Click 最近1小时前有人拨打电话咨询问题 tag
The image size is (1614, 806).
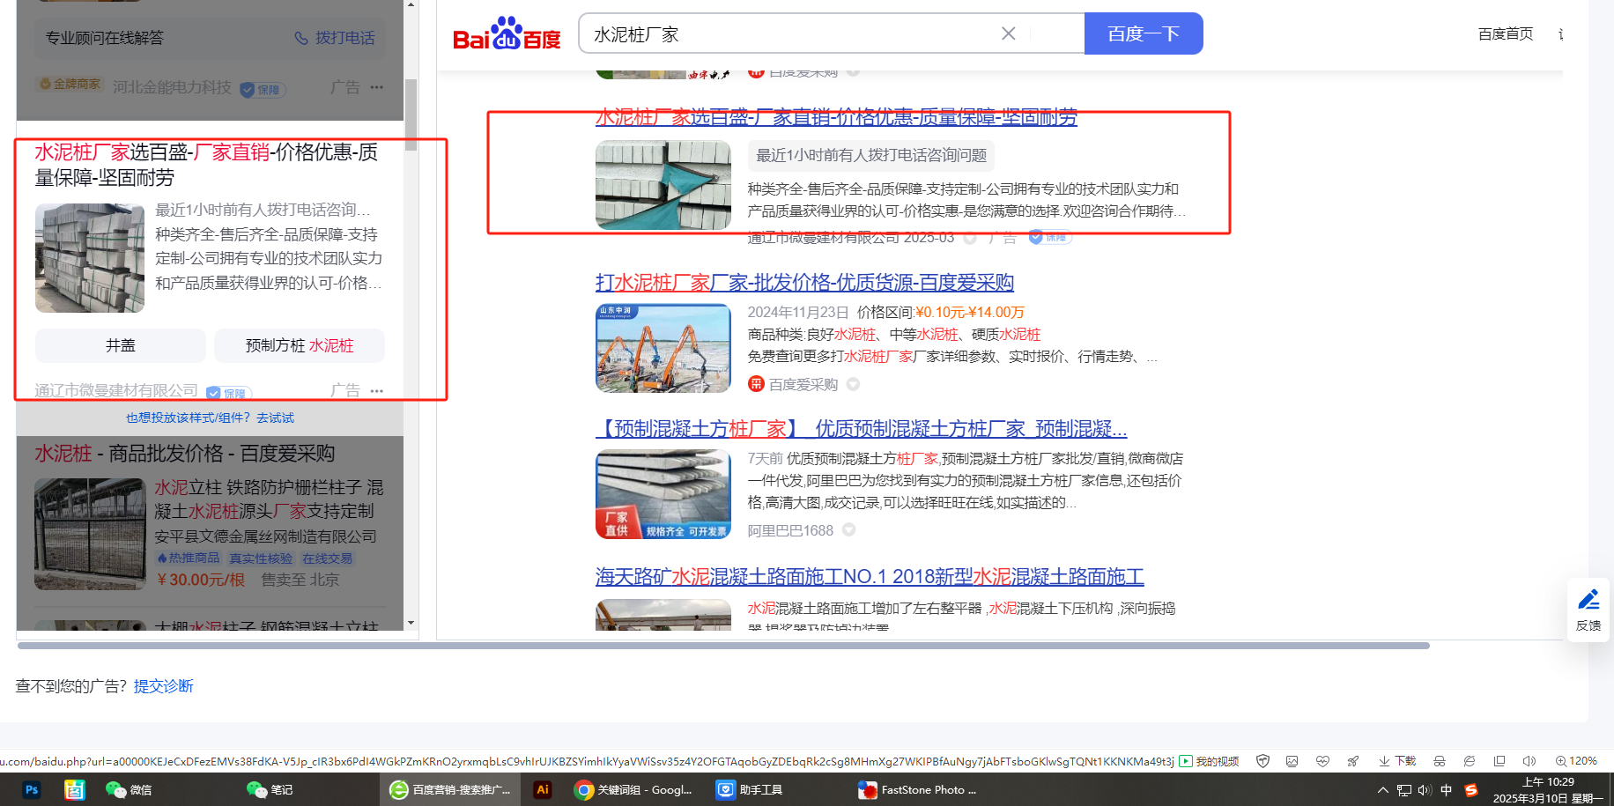pos(871,155)
